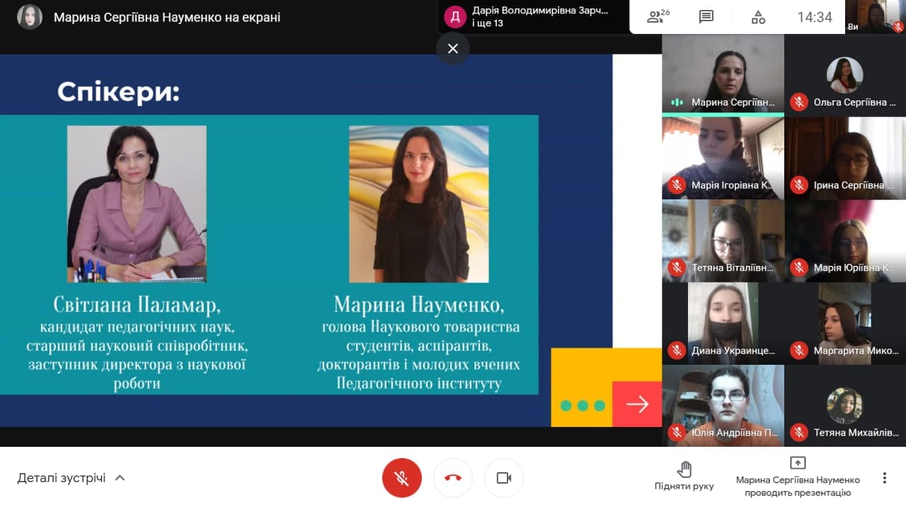
Task: Raise hand using the hand icon
Action: pyautogui.click(x=684, y=469)
